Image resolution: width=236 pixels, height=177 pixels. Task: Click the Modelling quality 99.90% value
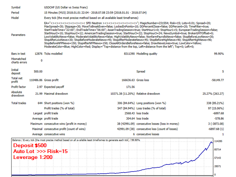point(219,54)
